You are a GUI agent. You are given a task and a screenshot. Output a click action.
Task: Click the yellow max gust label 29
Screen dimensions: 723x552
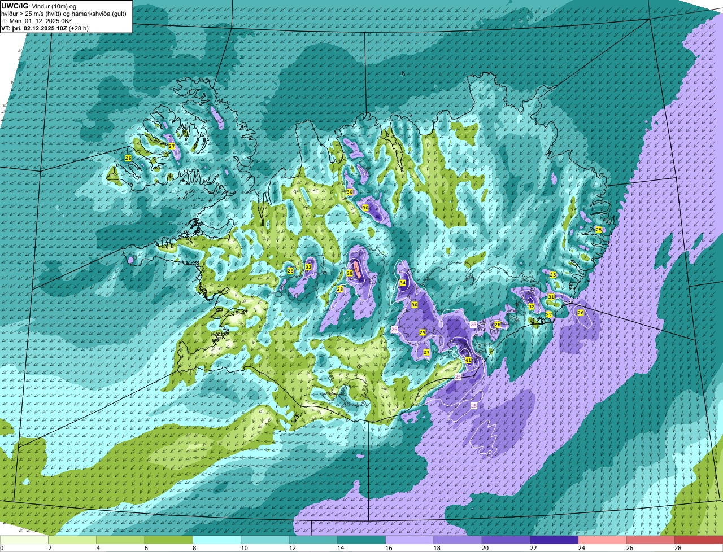[x=423, y=332]
